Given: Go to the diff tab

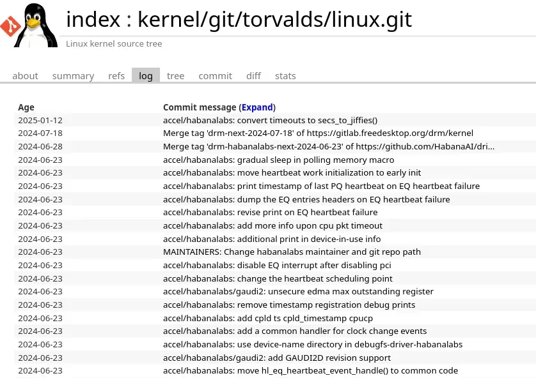Looking at the screenshot, I should [254, 76].
